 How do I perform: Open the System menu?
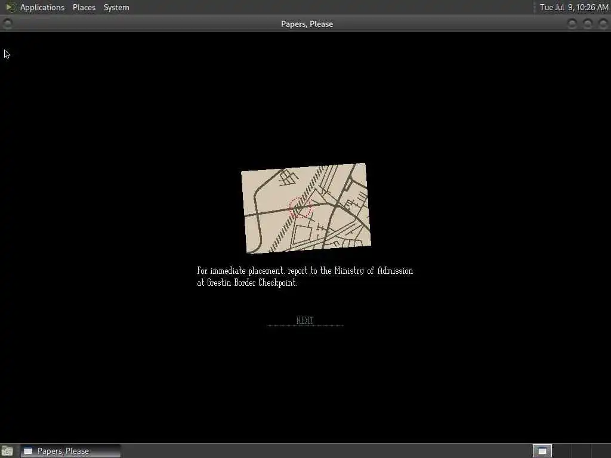click(x=116, y=7)
